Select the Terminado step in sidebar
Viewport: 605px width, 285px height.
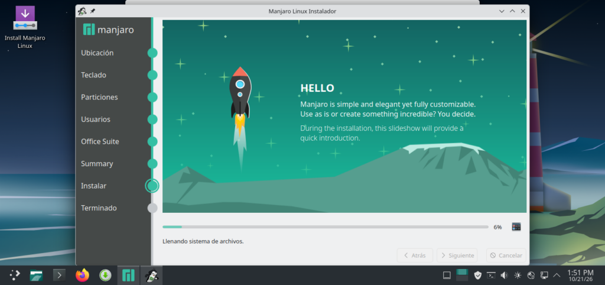99,208
